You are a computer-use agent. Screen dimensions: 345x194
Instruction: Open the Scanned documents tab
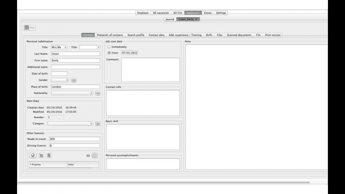[x=239, y=35]
